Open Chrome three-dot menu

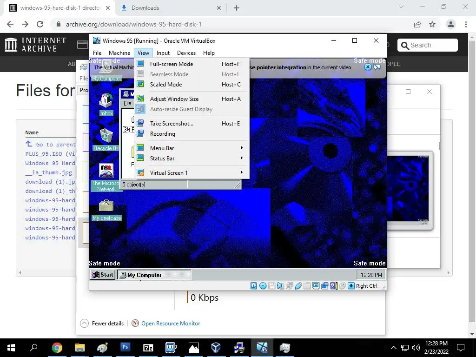coord(466,24)
